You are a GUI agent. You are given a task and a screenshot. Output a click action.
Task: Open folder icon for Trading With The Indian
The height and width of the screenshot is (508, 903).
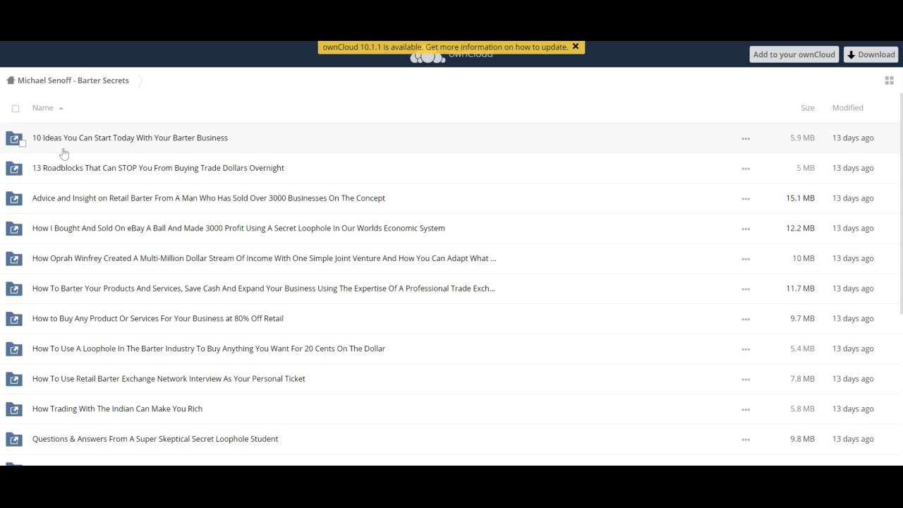pos(14,409)
